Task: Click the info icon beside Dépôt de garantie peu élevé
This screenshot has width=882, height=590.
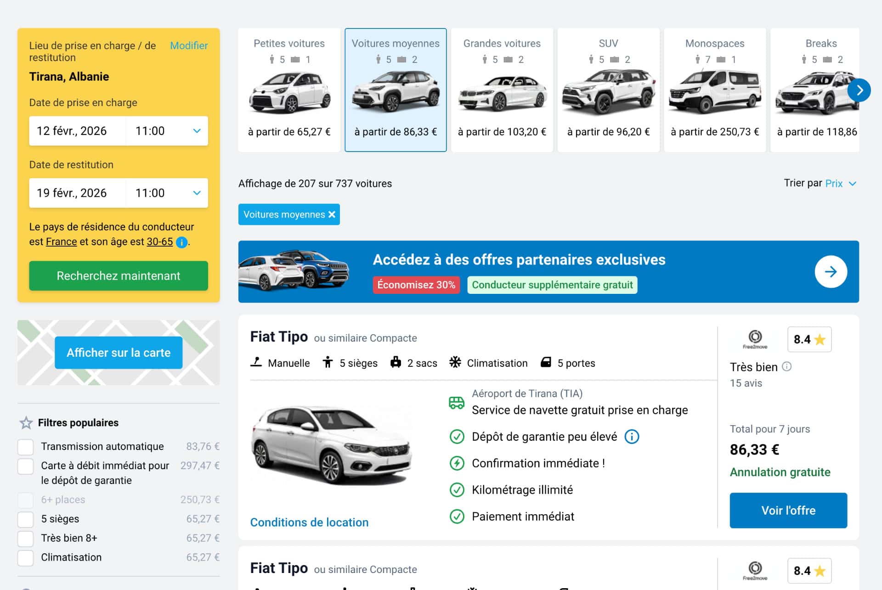Action: 633,437
